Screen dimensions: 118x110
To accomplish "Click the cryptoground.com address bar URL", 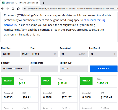I will click(x=73, y=9).
